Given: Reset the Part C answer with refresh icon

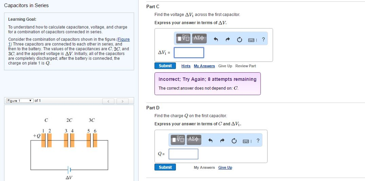Looking at the screenshot, I should [240, 40].
